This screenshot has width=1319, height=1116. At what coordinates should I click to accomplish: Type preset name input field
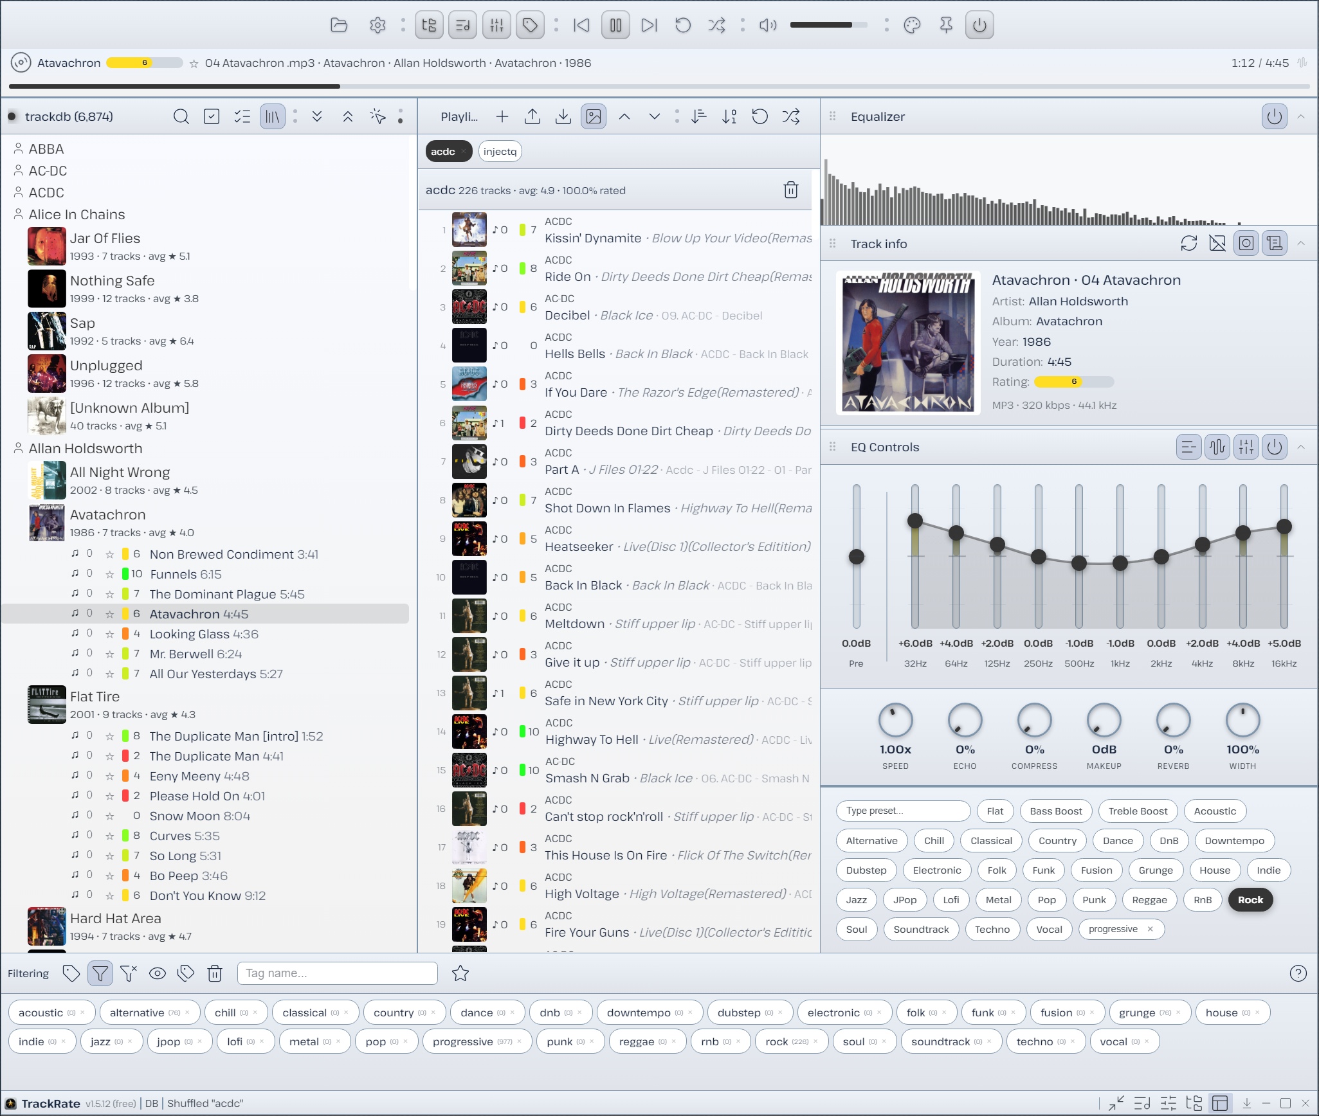(904, 811)
